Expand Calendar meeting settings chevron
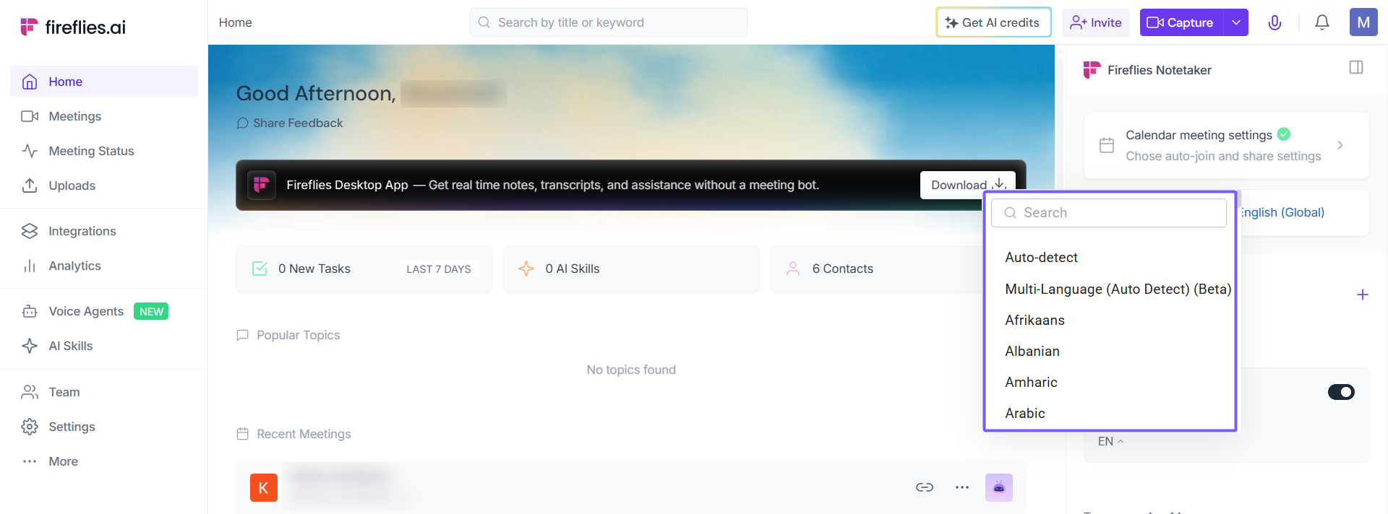Image resolution: width=1388 pixels, height=514 pixels. [x=1340, y=145]
